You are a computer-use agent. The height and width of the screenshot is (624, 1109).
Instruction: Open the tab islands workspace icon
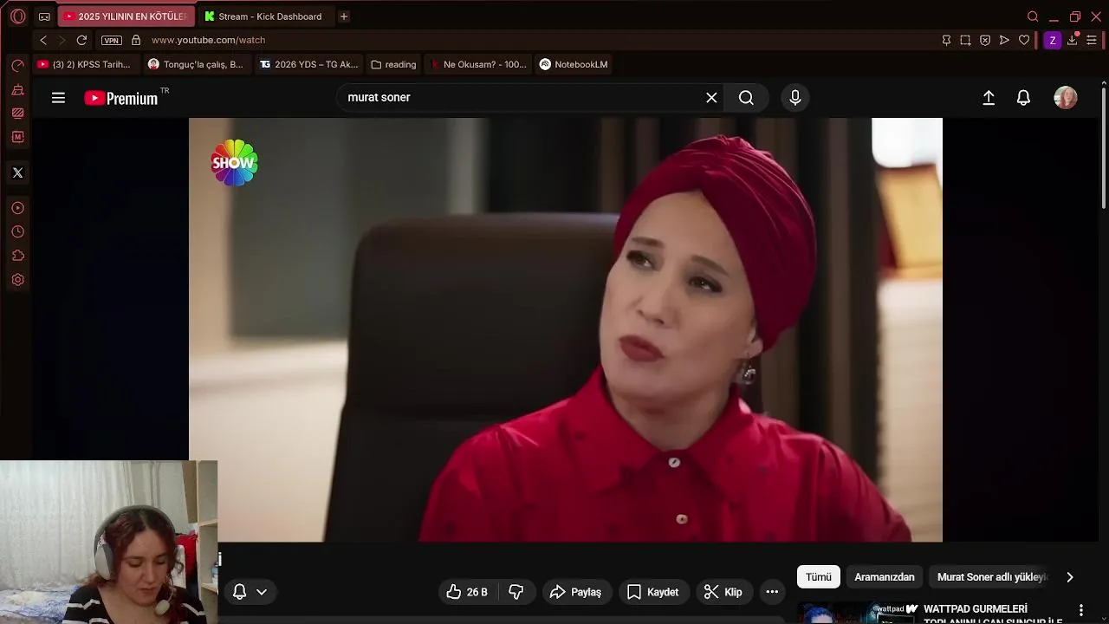point(44,16)
